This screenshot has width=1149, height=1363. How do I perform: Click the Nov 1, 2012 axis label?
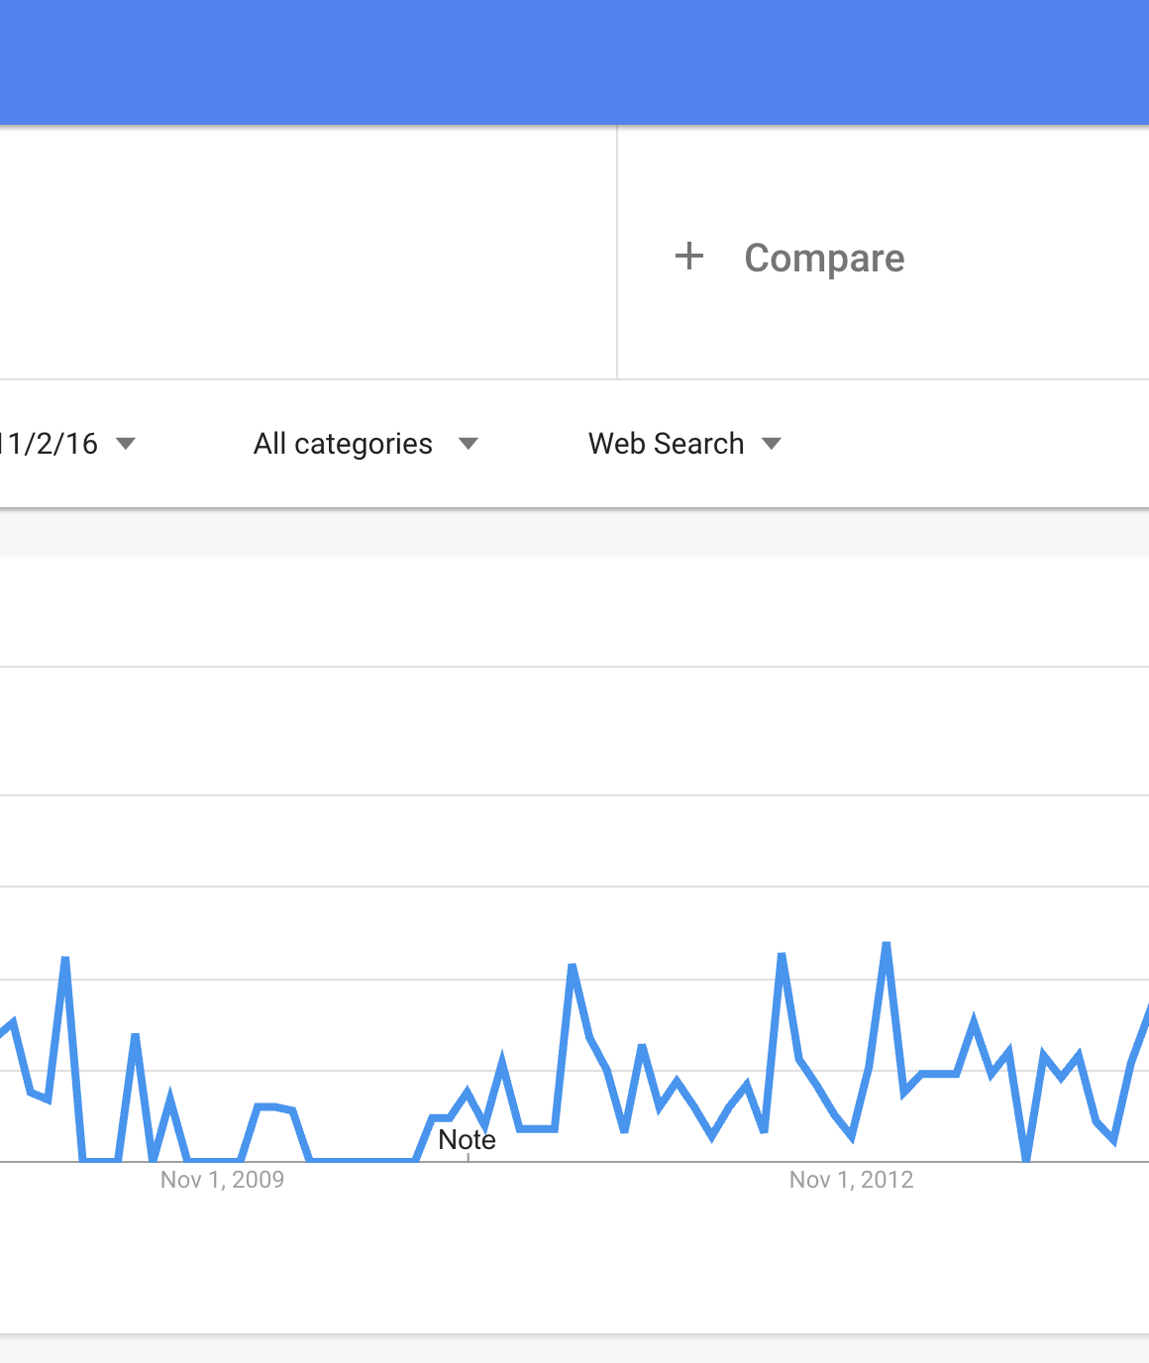pyautogui.click(x=851, y=1180)
